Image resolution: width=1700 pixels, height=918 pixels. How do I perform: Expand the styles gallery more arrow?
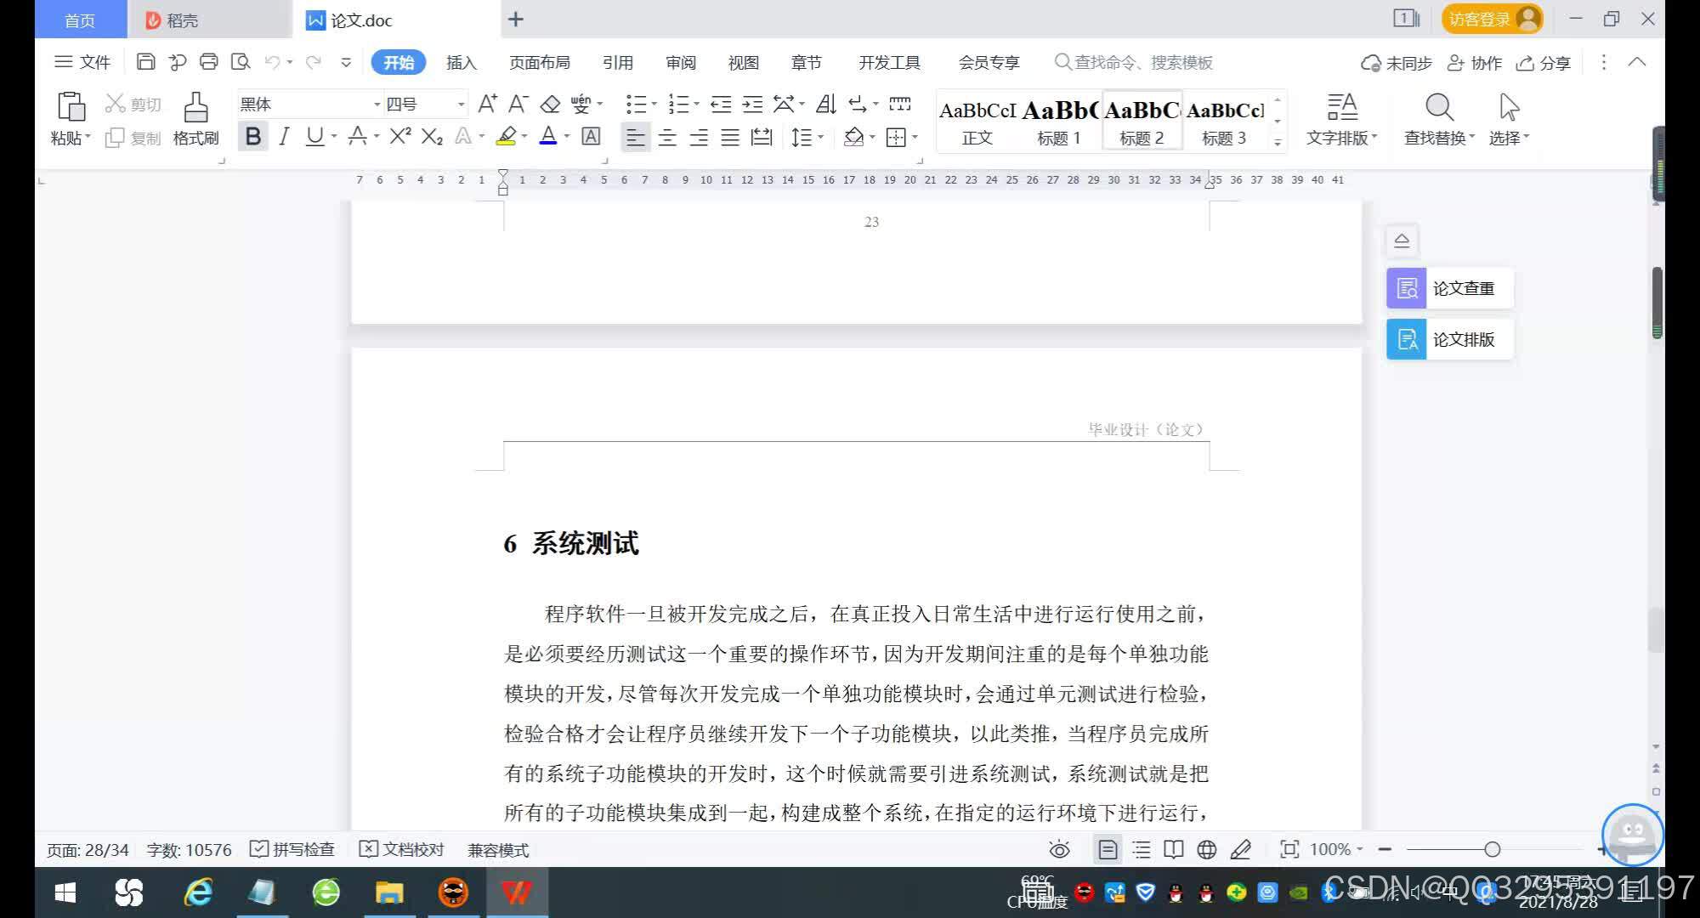1278,143
